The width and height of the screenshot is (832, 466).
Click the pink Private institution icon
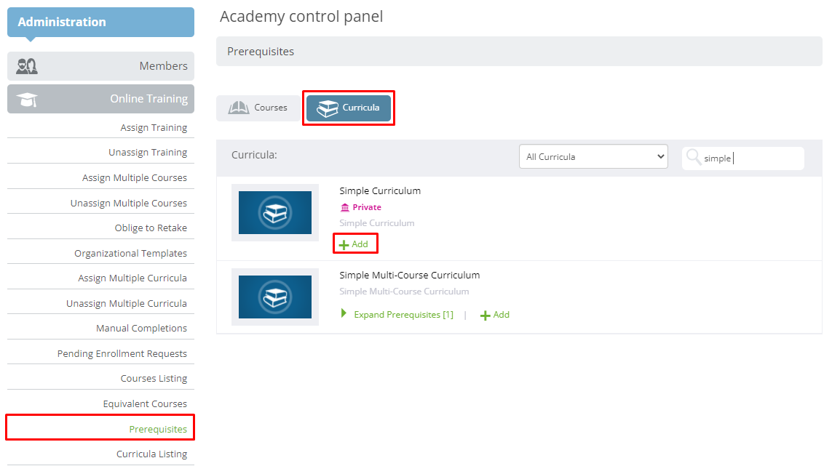pyautogui.click(x=345, y=207)
